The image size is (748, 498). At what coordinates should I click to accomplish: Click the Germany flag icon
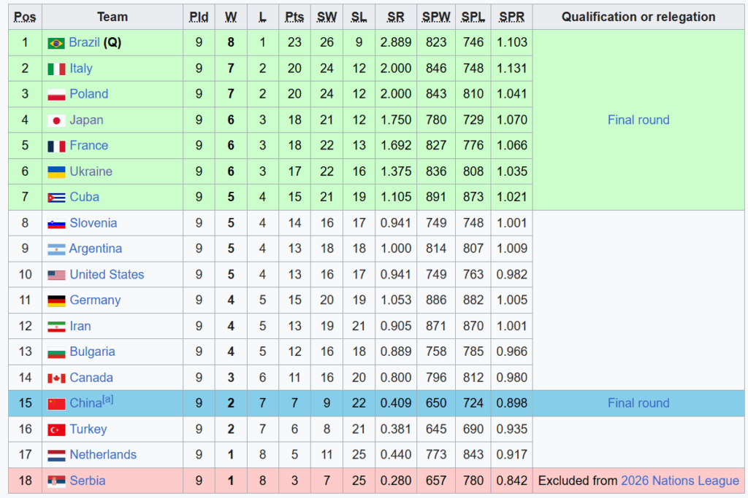[56, 300]
